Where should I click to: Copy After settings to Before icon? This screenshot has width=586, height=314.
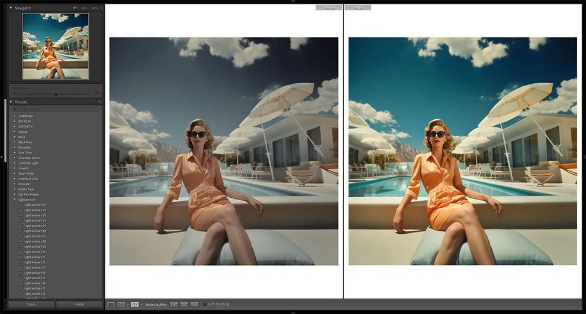pos(184,305)
